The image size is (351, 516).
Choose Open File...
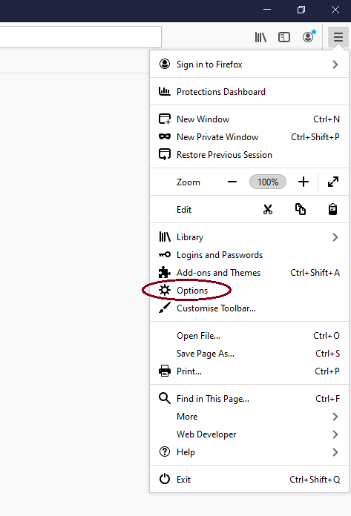[249, 336]
